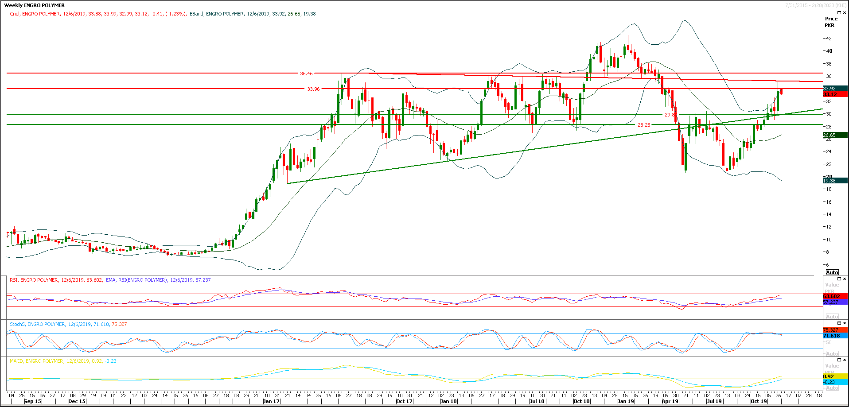The width and height of the screenshot is (849, 407).
Task: Select the MACD legend label
Action: (63, 361)
